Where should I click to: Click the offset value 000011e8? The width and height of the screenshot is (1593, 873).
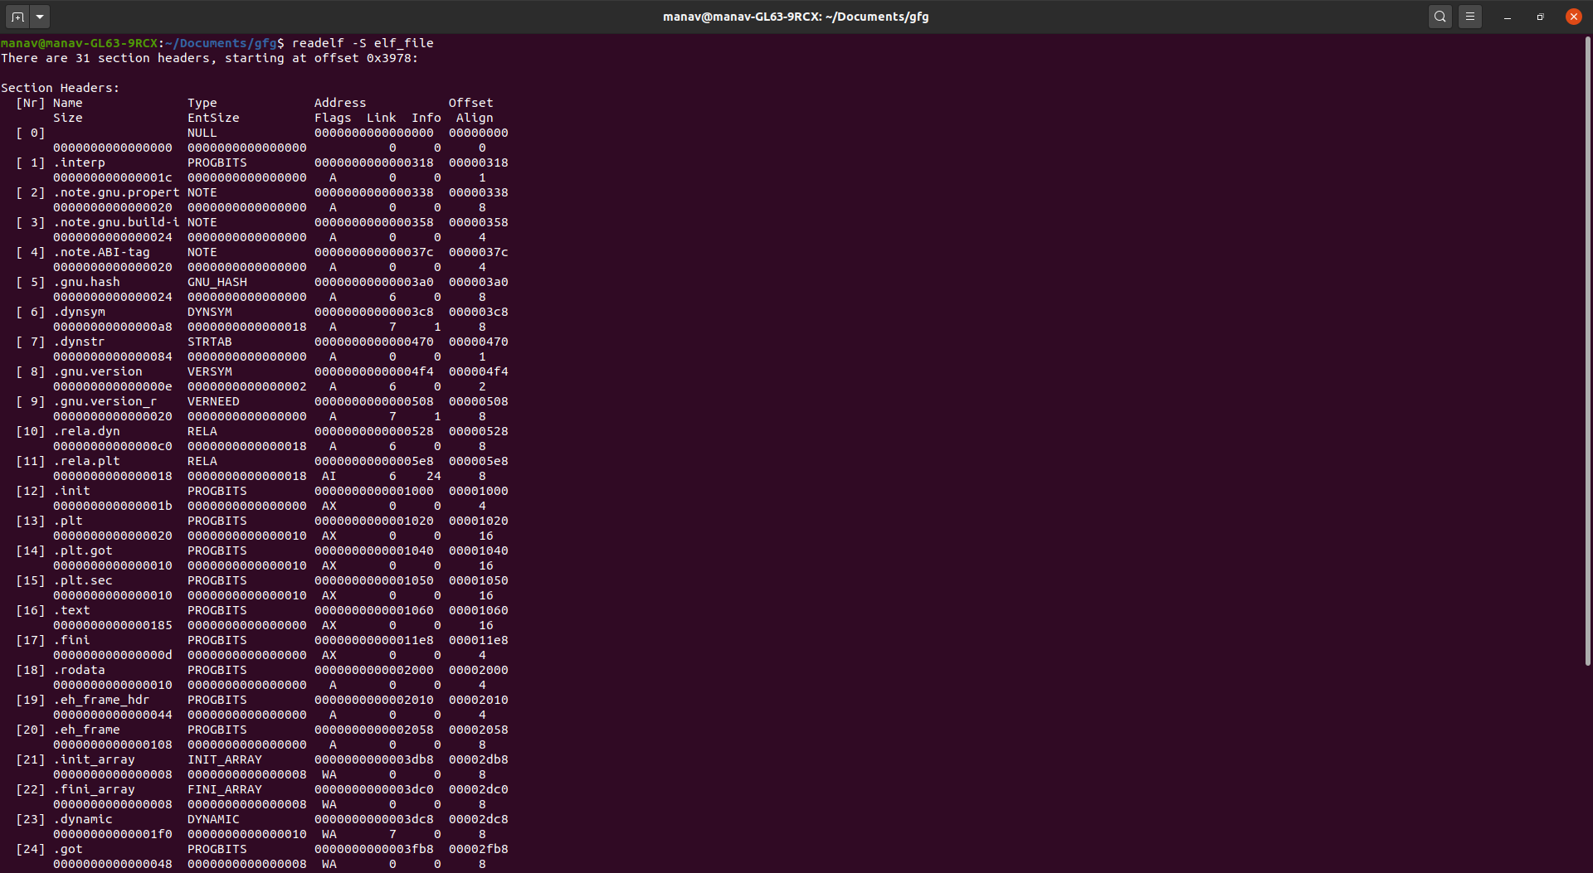point(479,640)
